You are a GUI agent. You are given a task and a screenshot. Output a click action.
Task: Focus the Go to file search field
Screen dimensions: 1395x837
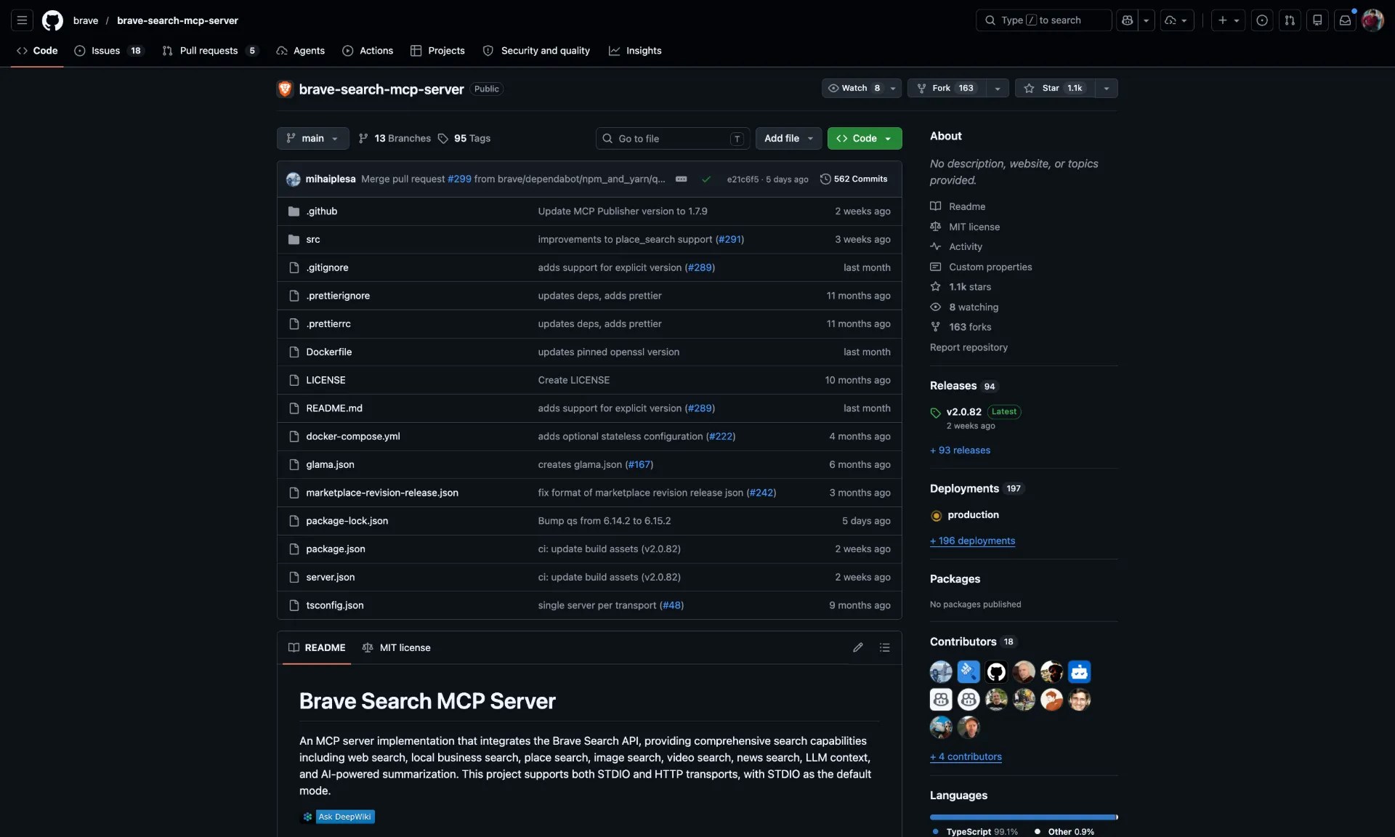[x=673, y=138]
